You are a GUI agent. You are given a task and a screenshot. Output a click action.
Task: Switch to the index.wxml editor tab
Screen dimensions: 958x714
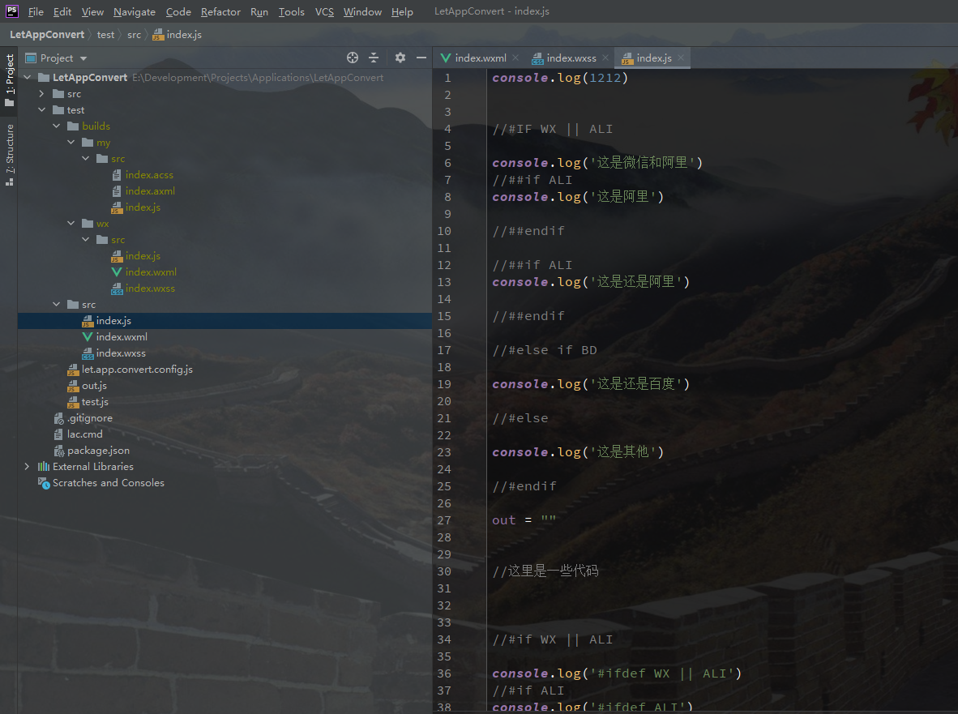(x=481, y=58)
